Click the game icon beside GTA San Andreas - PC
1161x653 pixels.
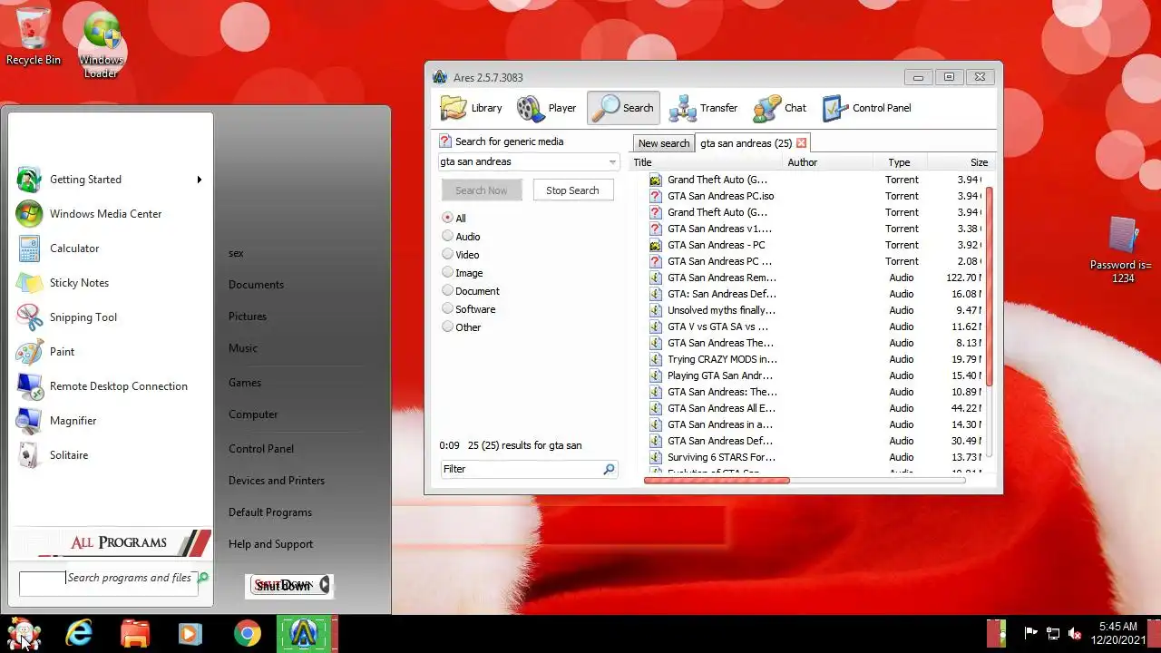[656, 245]
